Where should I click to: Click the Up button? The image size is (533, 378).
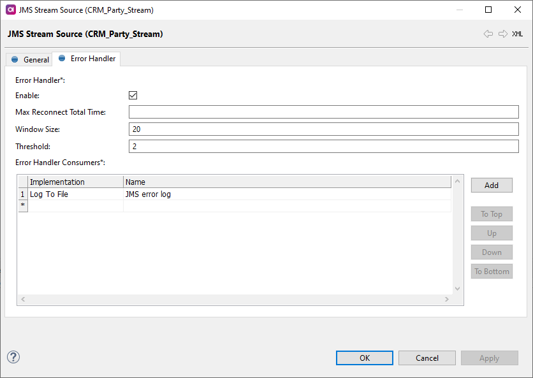click(492, 233)
